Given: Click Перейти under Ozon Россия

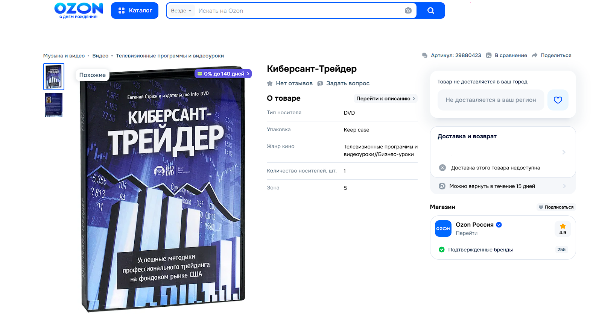Looking at the screenshot, I should coord(467,233).
